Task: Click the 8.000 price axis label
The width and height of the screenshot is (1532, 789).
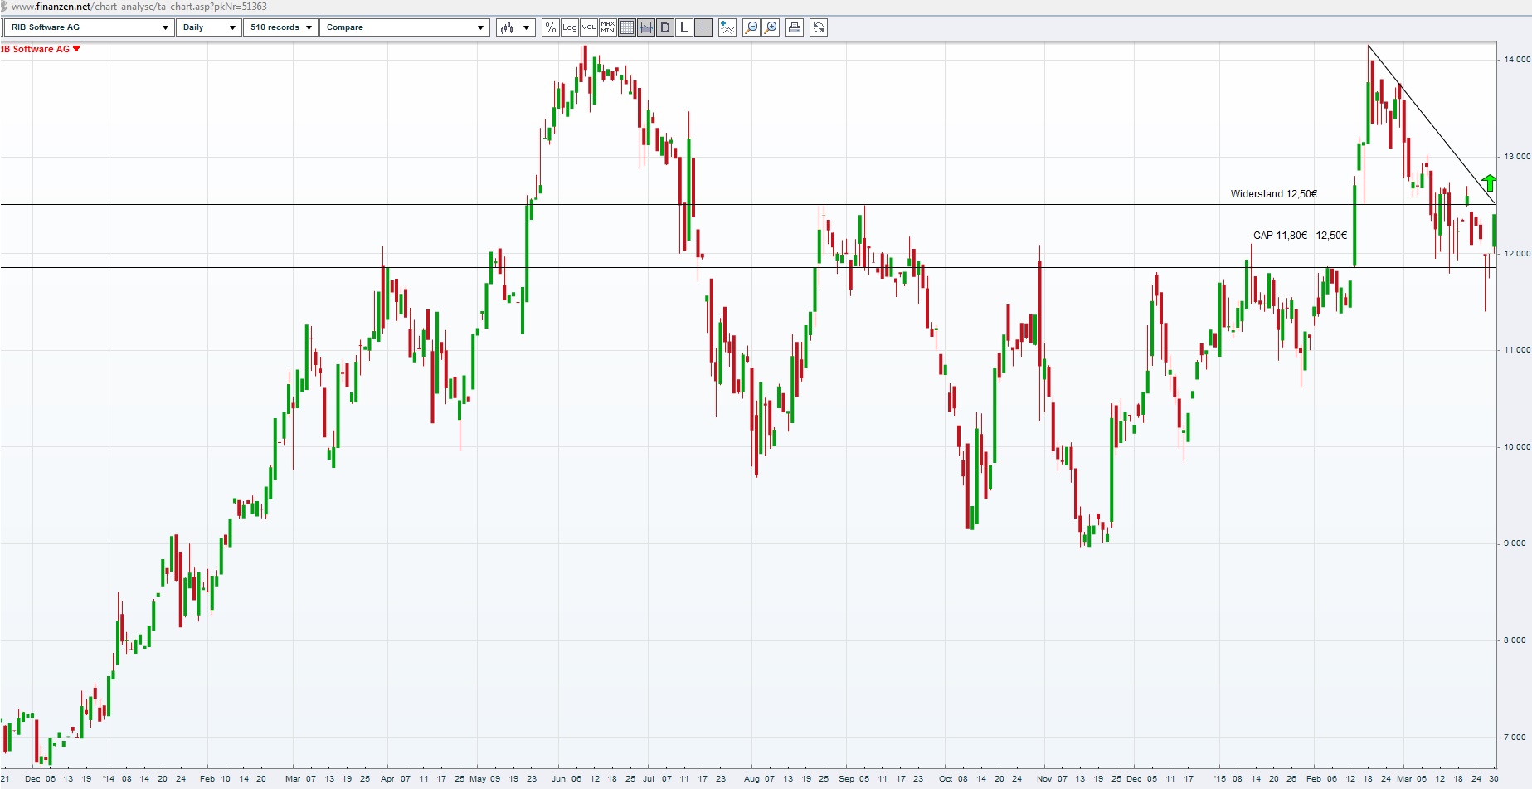Action: 1515,640
